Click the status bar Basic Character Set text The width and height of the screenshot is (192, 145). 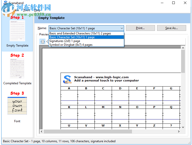[59, 141]
